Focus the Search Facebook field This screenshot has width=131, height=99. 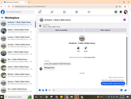click(x=20, y=12)
